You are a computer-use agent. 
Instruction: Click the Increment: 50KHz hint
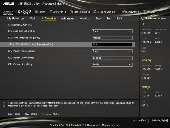[x=50, y=114]
